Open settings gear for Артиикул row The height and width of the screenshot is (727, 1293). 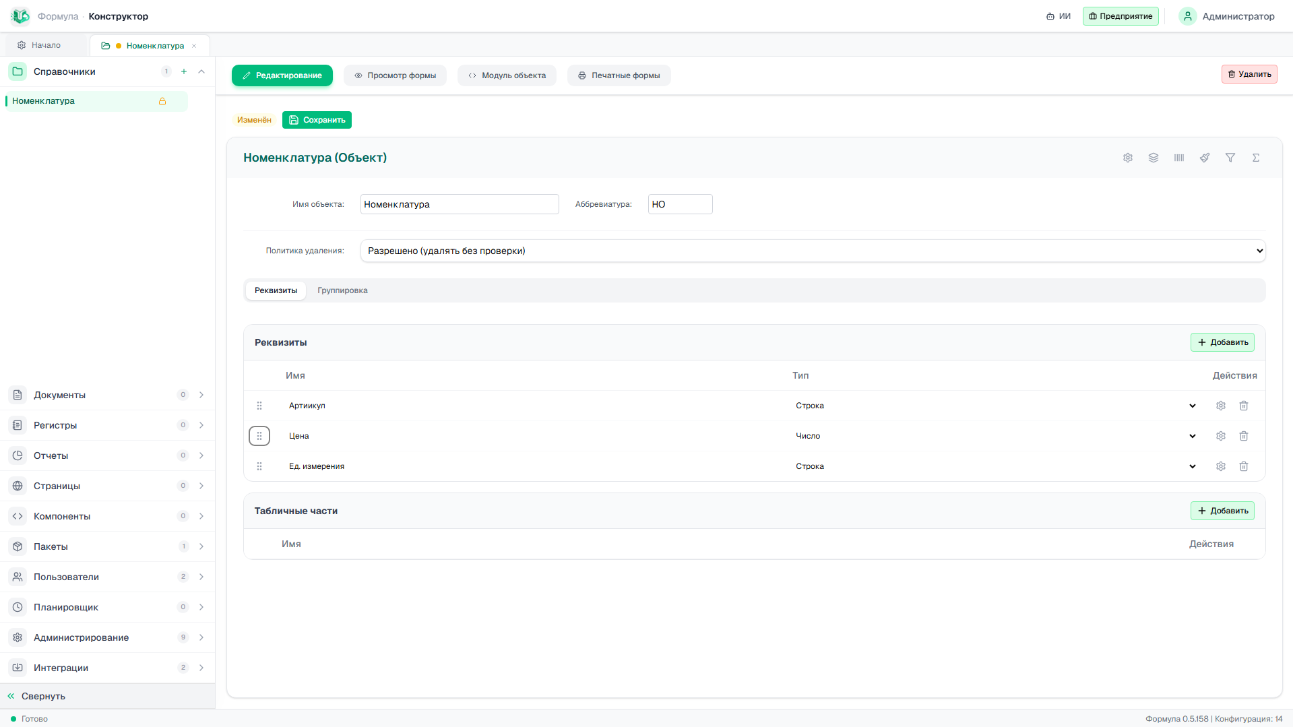point(1221,406)
